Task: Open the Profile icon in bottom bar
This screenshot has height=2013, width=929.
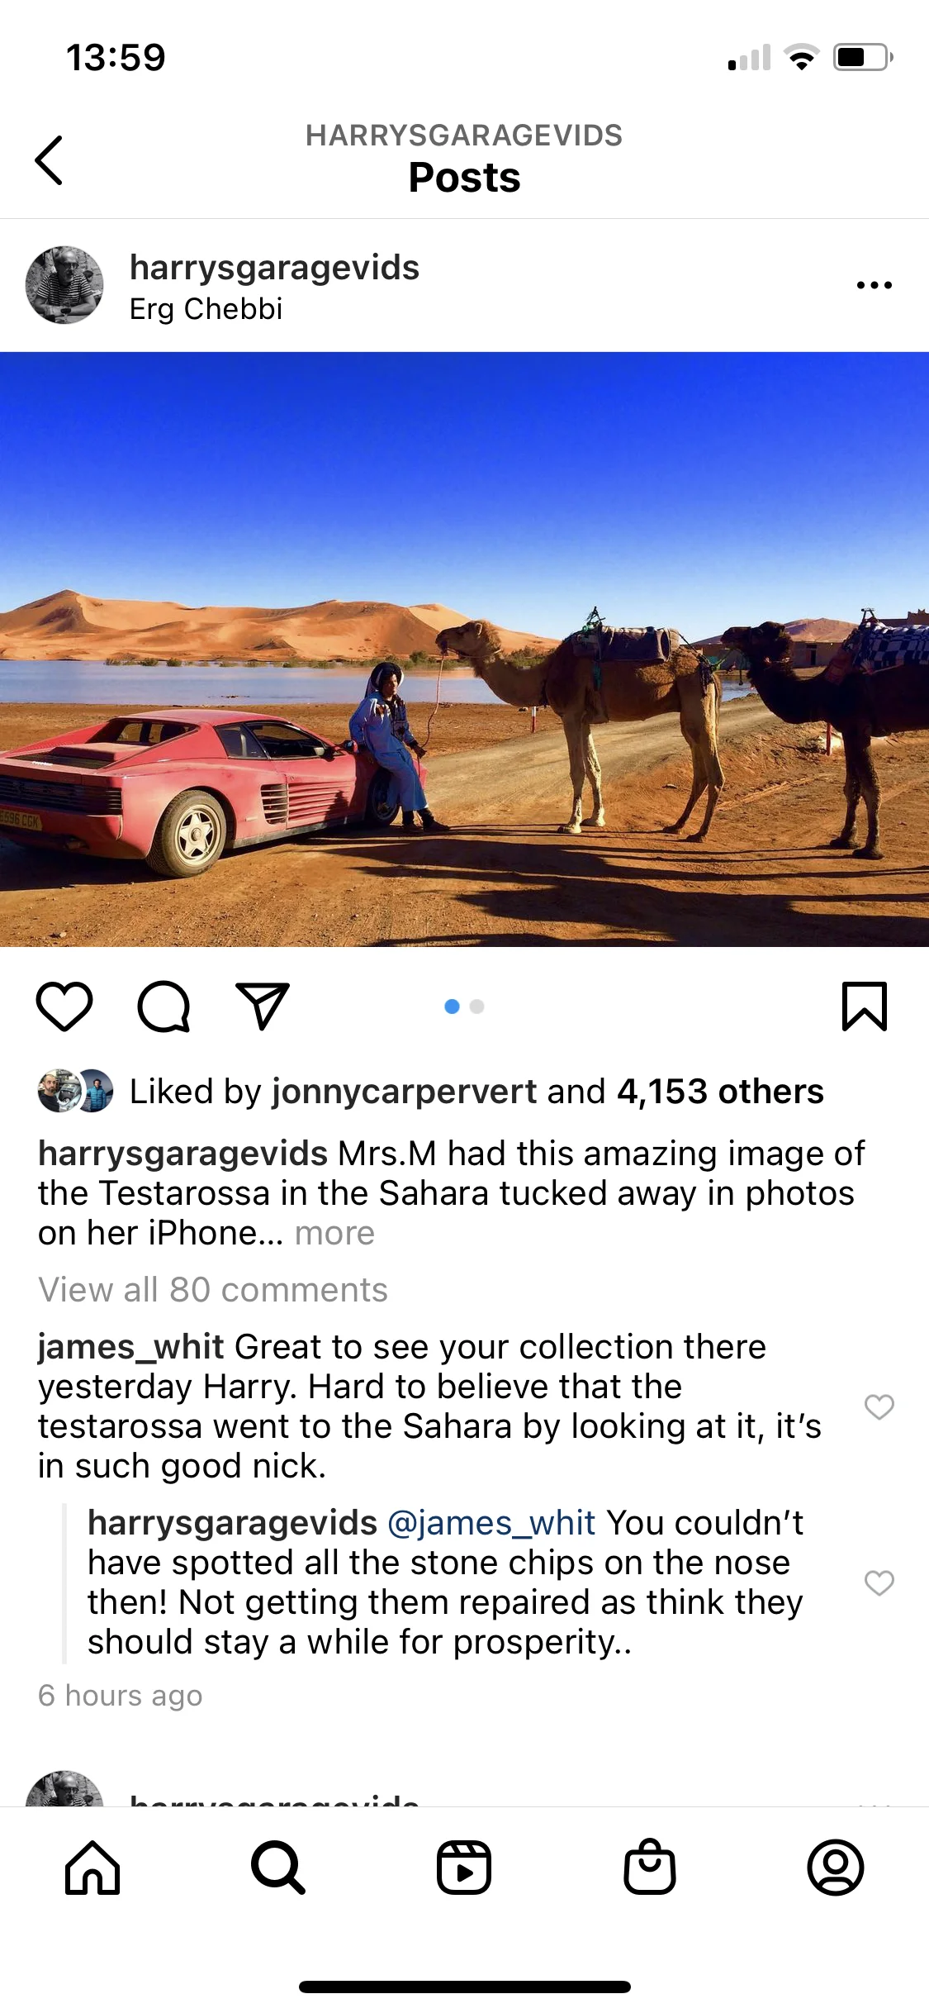Action: pos(836,1867)
